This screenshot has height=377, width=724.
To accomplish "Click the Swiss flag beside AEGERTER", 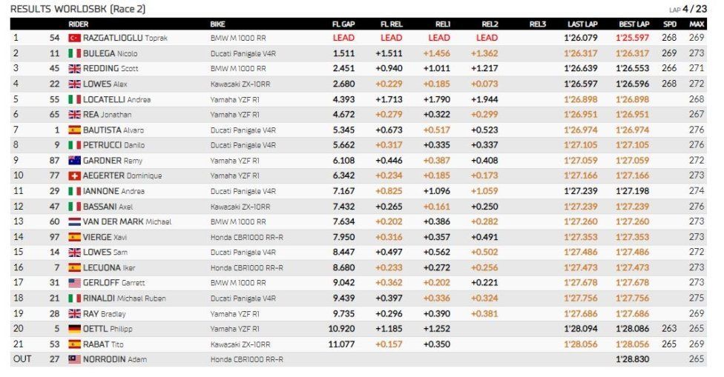I will (74, 176).
